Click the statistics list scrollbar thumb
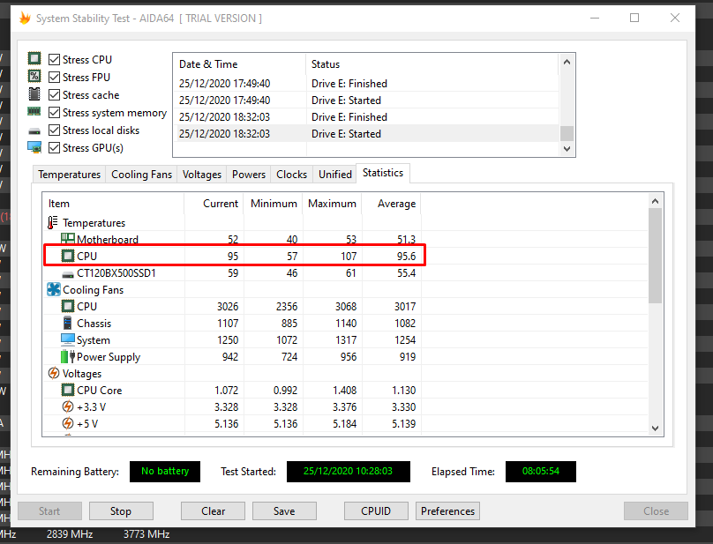The height and width of the screenshot is (544, 713). [655, 256]
